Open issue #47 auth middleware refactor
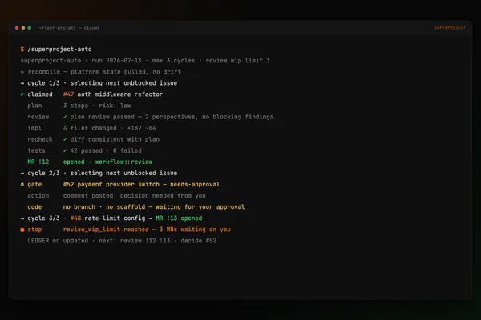 [x=113, y=94]
